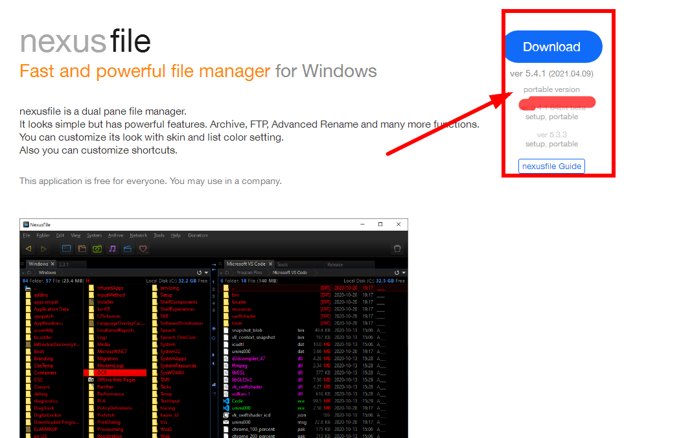Viewport: 681px width, 438px height.
Task: Select the Code exe file
Action: tap(237, 401)
